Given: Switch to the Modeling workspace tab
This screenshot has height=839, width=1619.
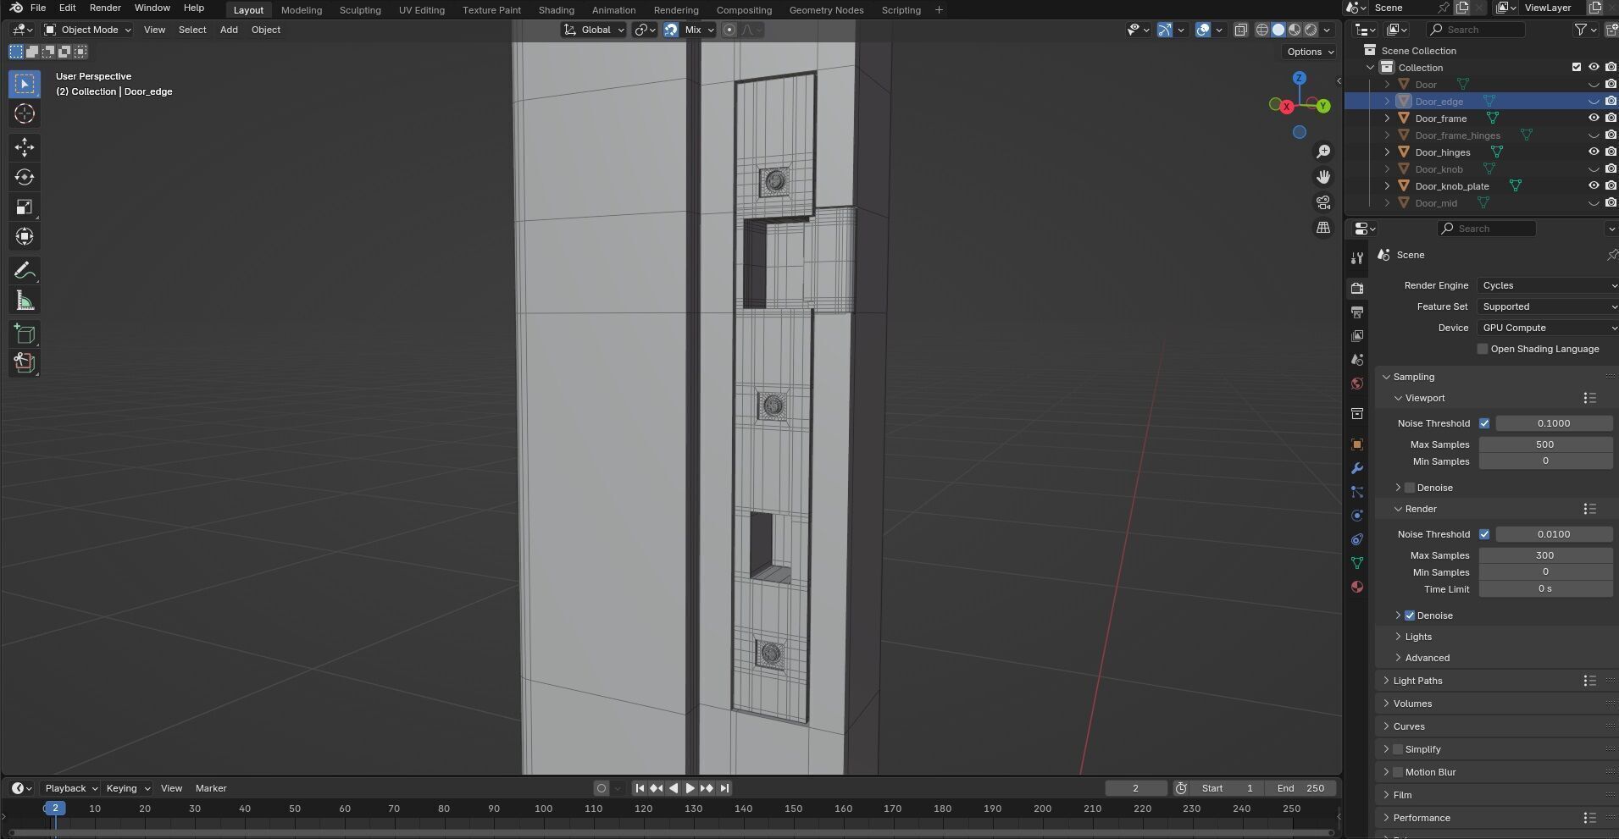Looking at the screenshot, I should coord(302,10).
